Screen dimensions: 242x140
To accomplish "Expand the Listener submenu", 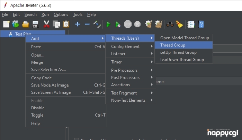I will point(131,54).
